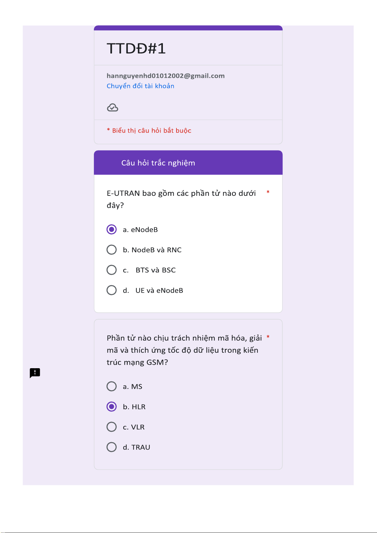Choose the 'a. MS' radio option
The width and height of the screenshot is (377, 533).
(x=112, y=386)
